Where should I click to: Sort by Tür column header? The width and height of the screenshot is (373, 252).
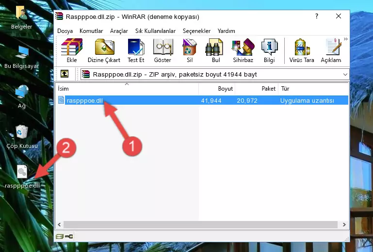[313, 89]
